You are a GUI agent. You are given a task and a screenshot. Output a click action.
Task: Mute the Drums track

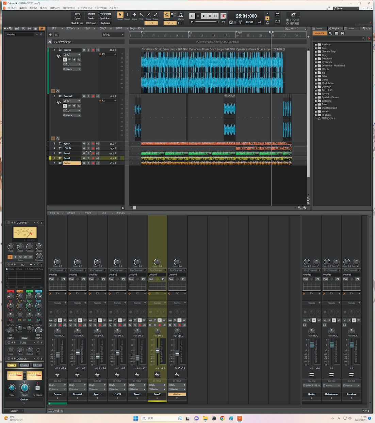[84, 50]
